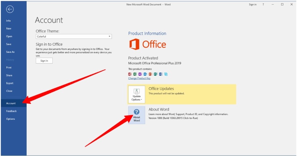Click the 'Product Activated' text
This screenshot has height=156, width=298.
coord(143,58)
